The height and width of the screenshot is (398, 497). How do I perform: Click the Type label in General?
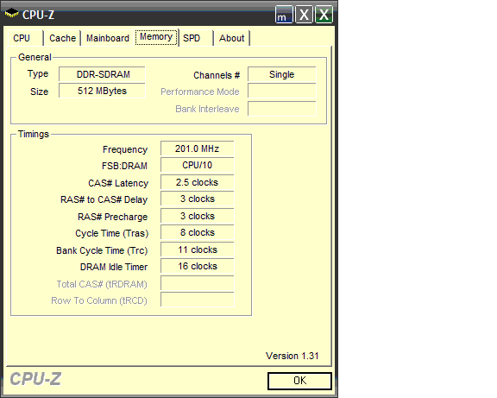(x=38, y=74)
